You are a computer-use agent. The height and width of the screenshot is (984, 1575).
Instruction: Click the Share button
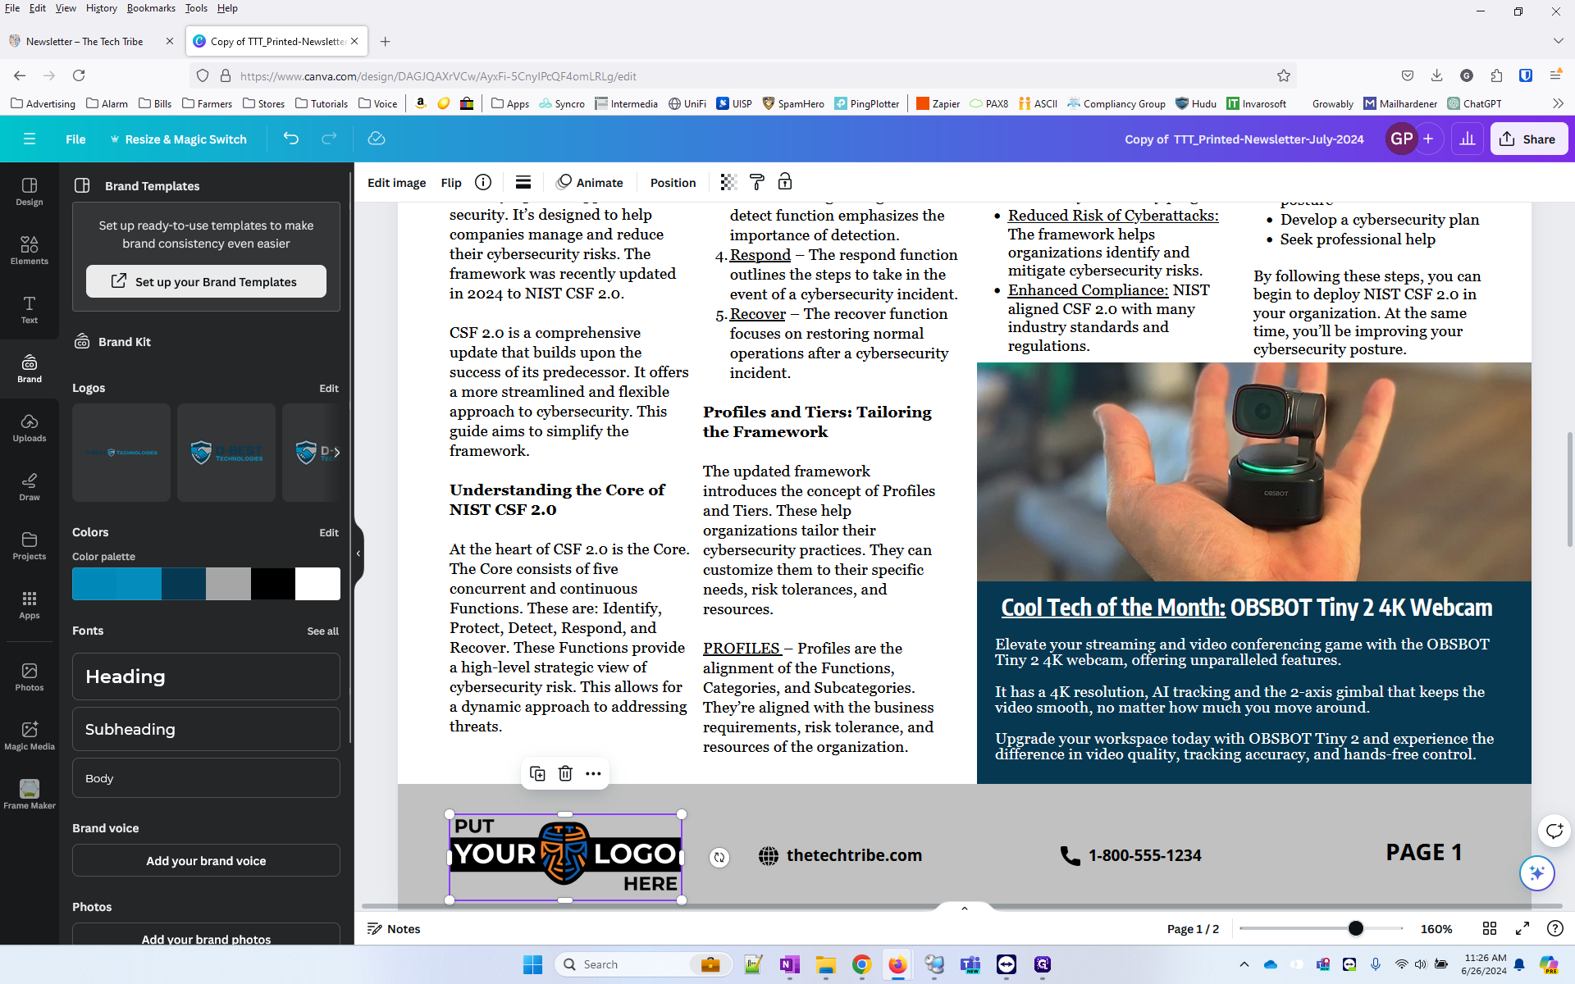1529,139
